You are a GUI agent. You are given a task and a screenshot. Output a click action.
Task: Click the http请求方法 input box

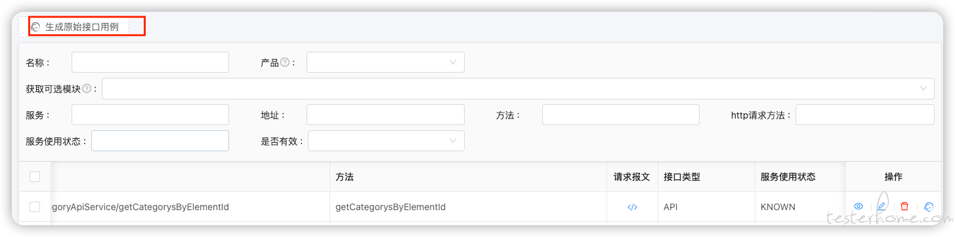[x=865, y=115]
